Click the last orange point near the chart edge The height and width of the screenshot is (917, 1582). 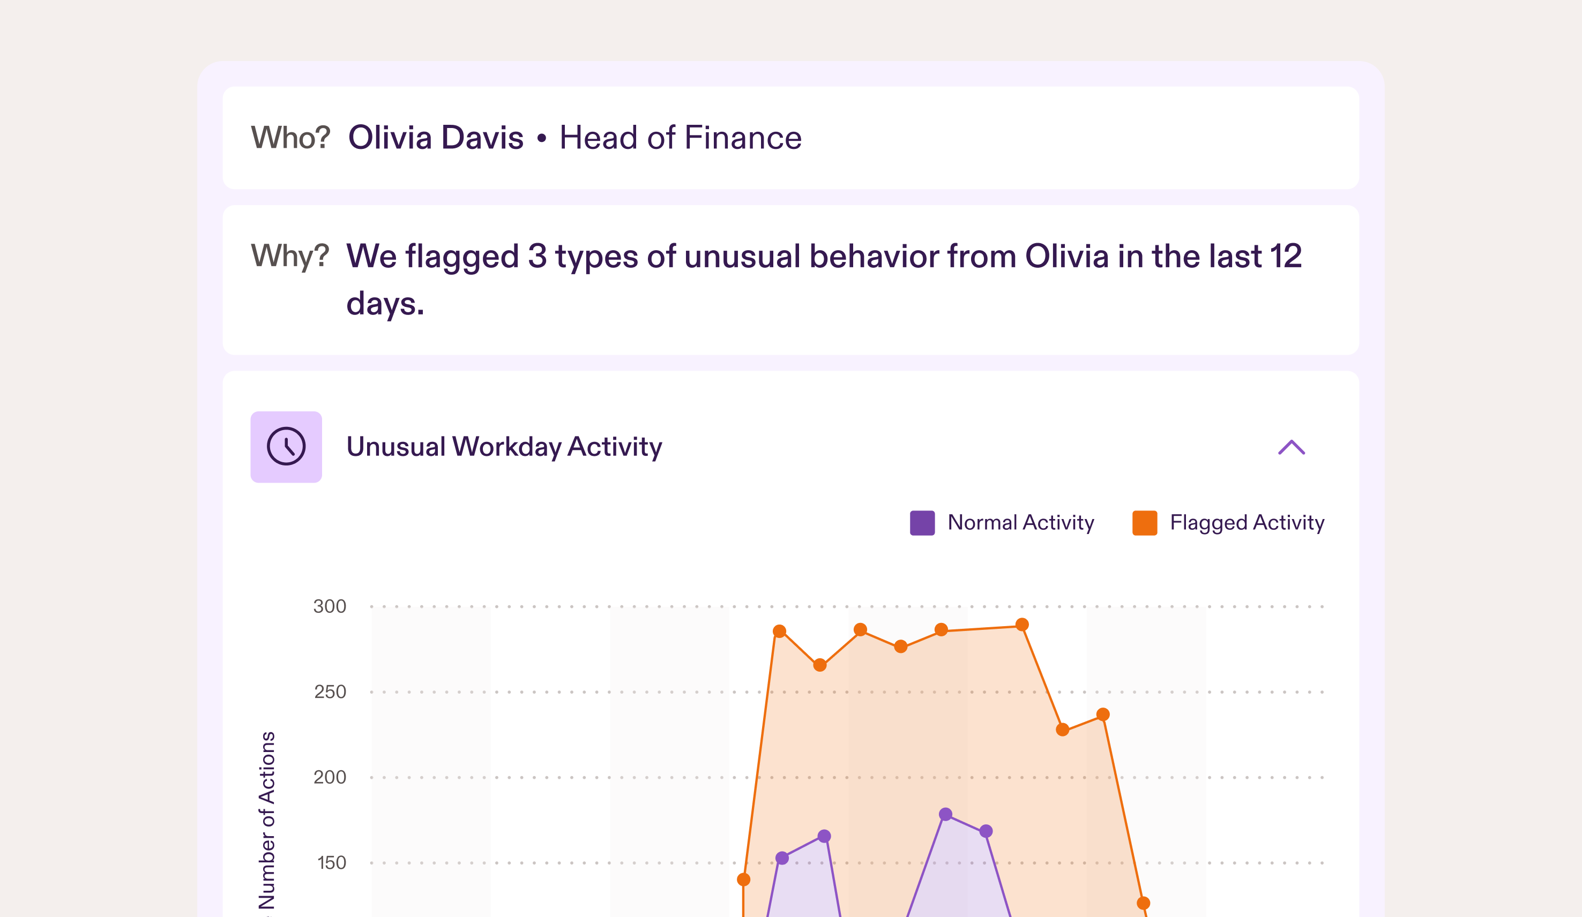[1144, 902]
